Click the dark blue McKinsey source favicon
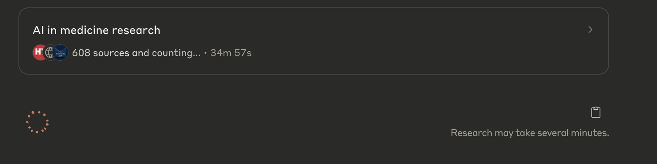 coord(60,52)
